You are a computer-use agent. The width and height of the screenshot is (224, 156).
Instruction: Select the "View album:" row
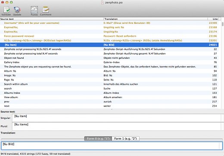coord(109,97)
